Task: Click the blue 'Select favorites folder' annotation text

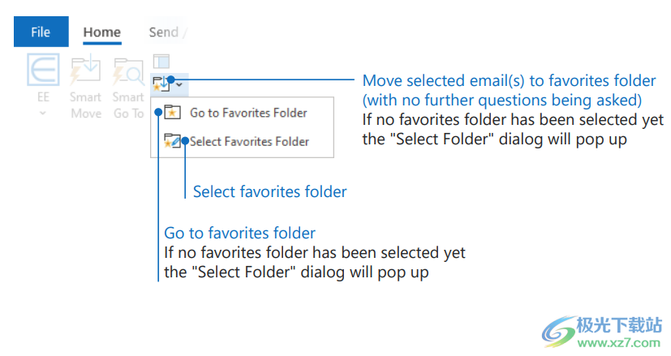Action: 269,192
